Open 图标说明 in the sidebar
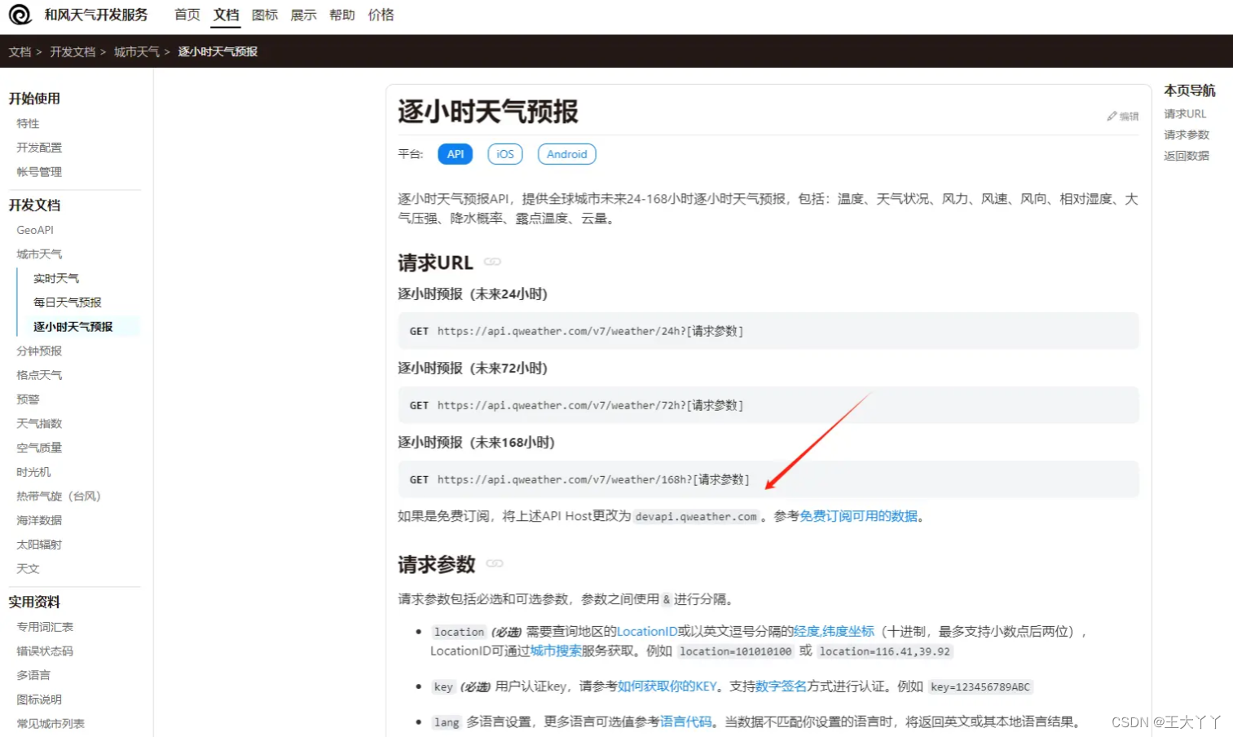 click(39, 699)
